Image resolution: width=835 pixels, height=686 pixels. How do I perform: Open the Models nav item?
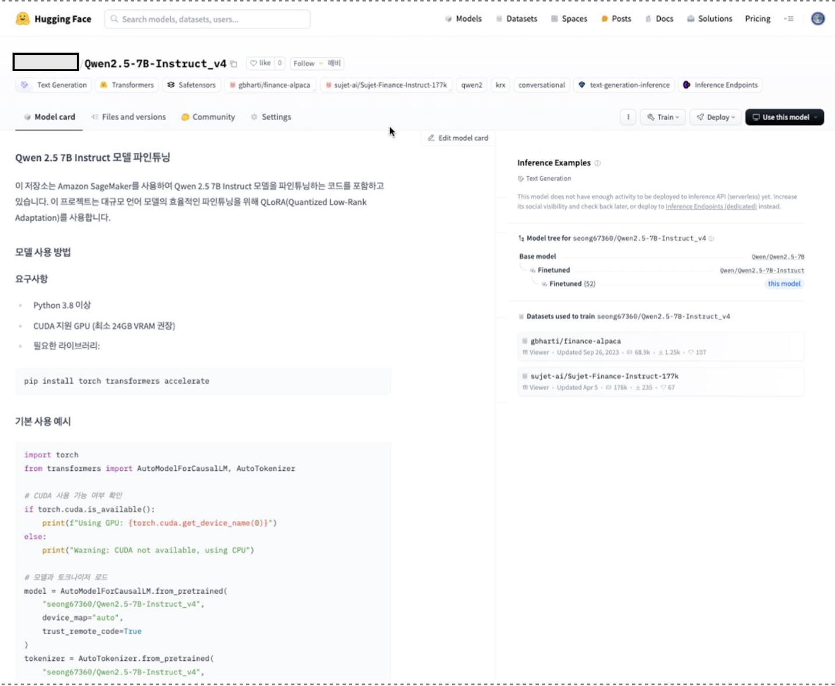pos(463,19)
